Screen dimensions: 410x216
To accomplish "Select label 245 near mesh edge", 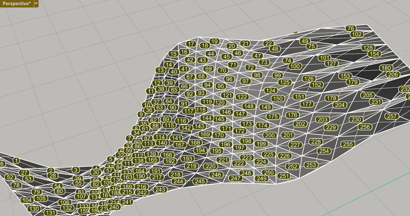I will [x=199, y=181].
